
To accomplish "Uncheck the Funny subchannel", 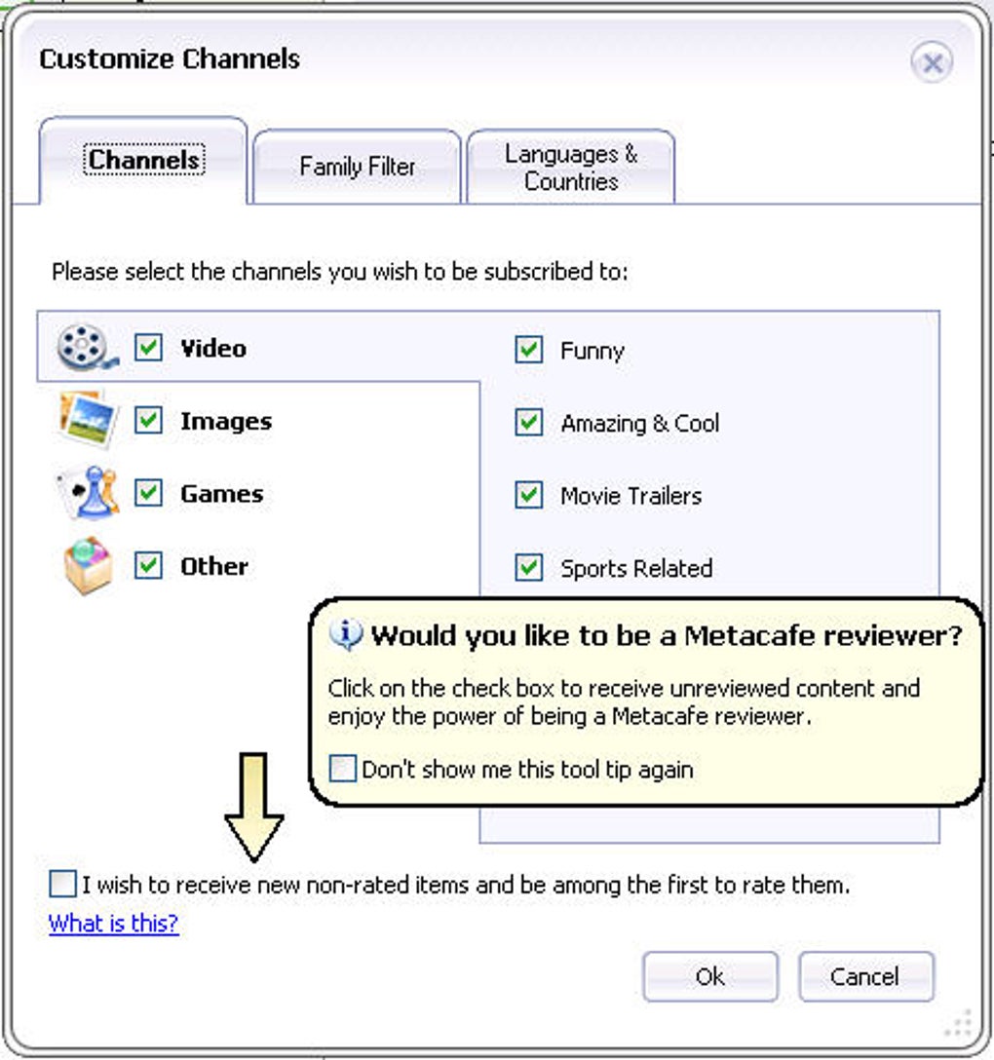I will tap(528, 350).
